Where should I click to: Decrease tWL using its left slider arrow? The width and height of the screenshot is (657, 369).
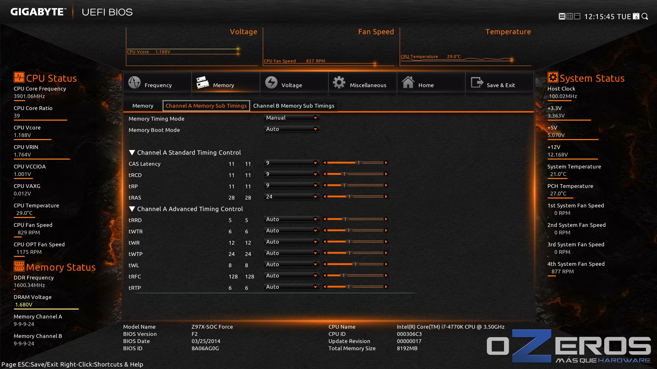pyautogui.click(x=325, y=264)
